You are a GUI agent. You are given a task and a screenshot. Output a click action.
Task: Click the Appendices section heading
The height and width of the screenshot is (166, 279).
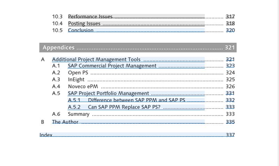click(x=138, y=48)
